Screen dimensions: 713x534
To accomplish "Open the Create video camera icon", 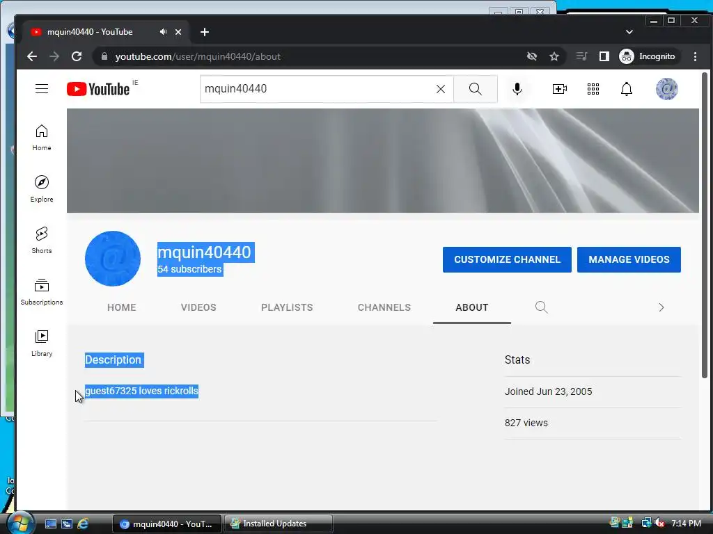I will coord(559,89).
